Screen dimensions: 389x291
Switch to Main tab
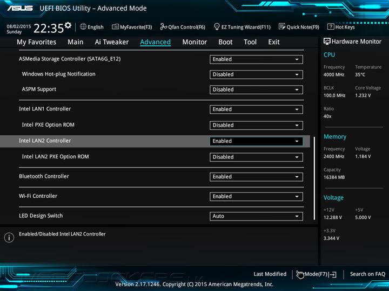point(76,42)
